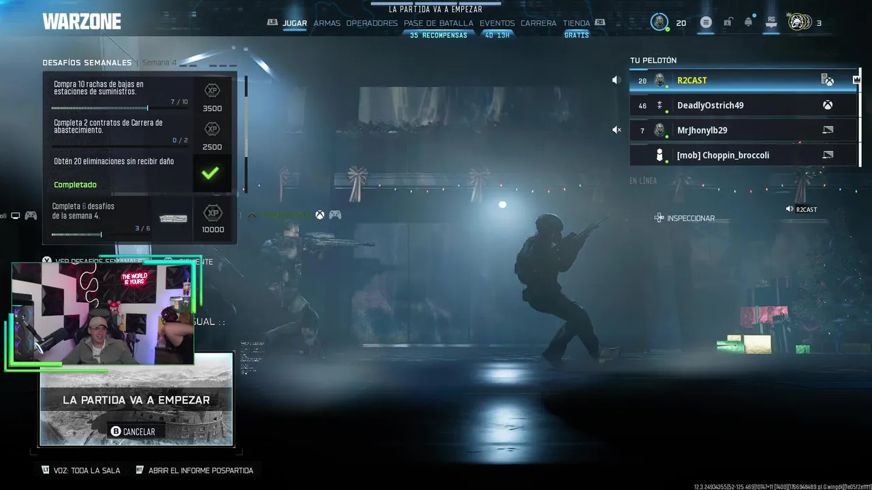The width and height of the screenshot is (872, 490).
Task: Click the Completado status text
Action: [75, 184]
